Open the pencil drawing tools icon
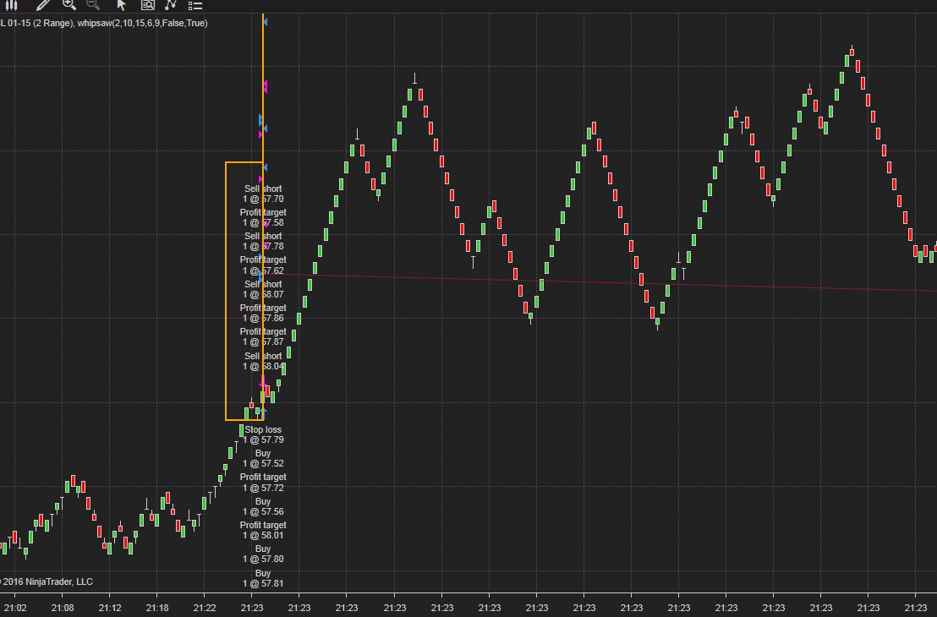937x617 pixels. click(x=42, y=5)
